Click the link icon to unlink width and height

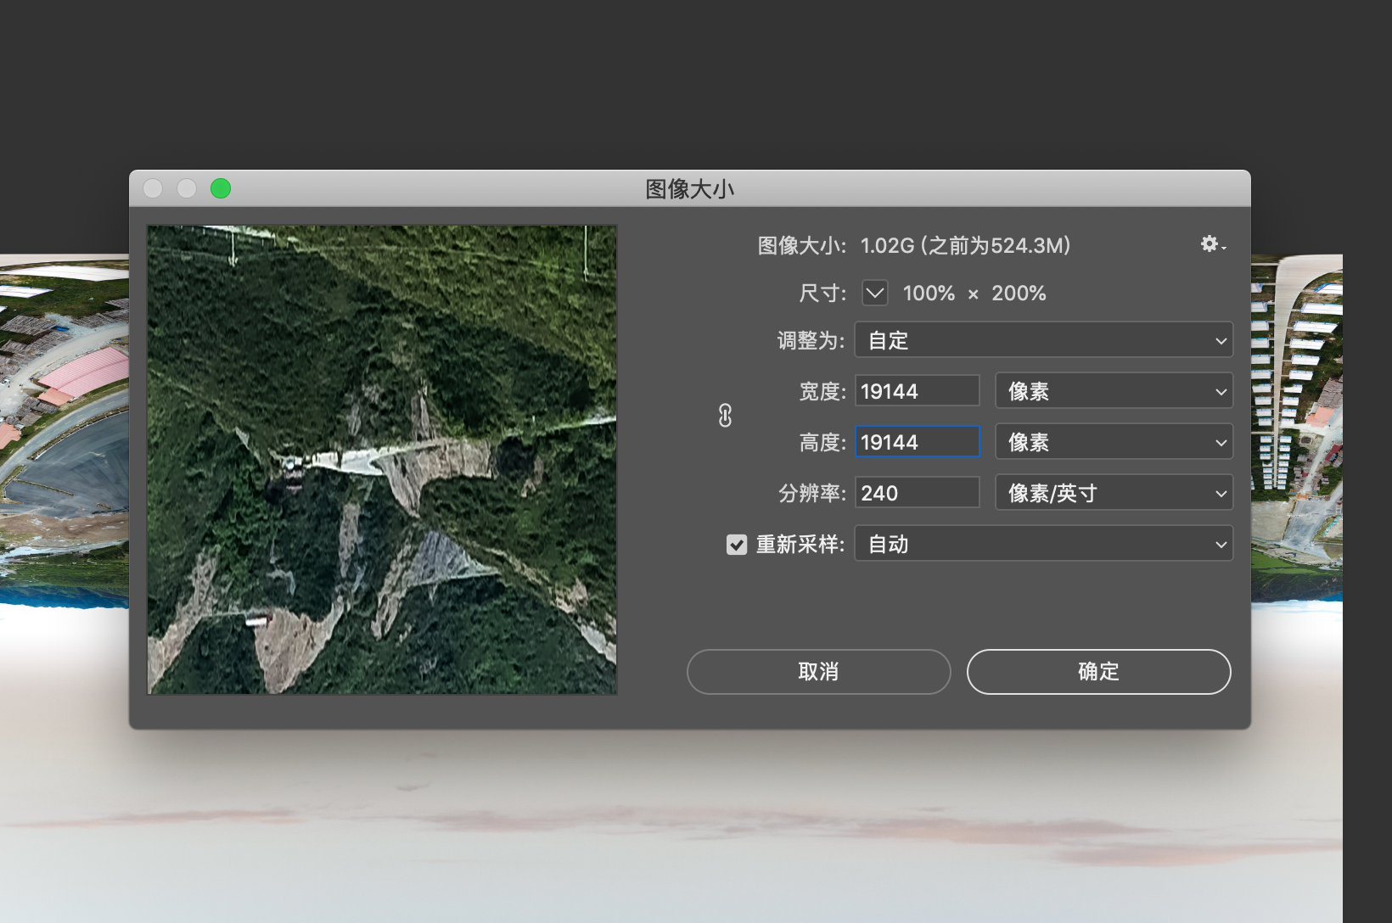725,416
